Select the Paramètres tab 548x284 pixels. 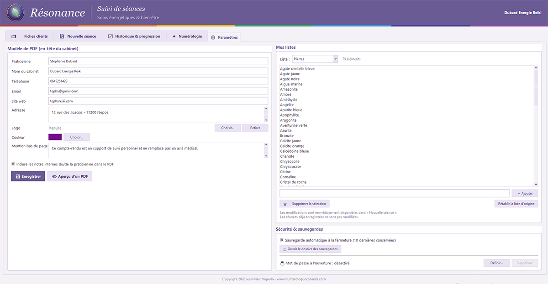[x=224, y=37]
